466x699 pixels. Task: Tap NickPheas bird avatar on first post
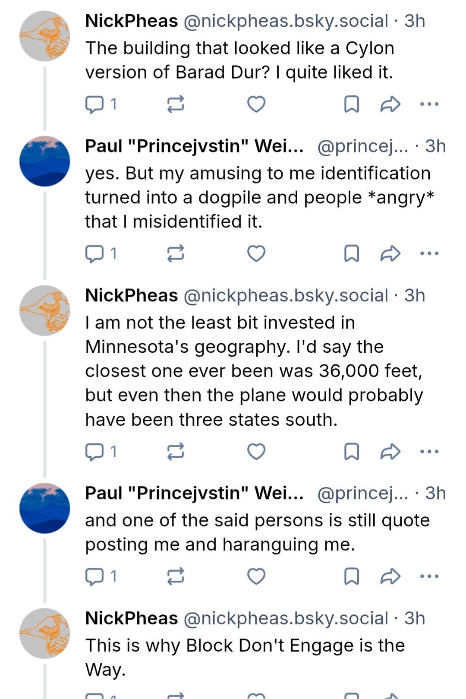click(44, 36)
